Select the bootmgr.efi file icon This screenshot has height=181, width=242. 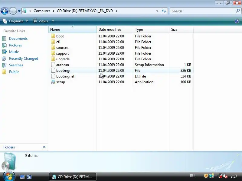53,76
